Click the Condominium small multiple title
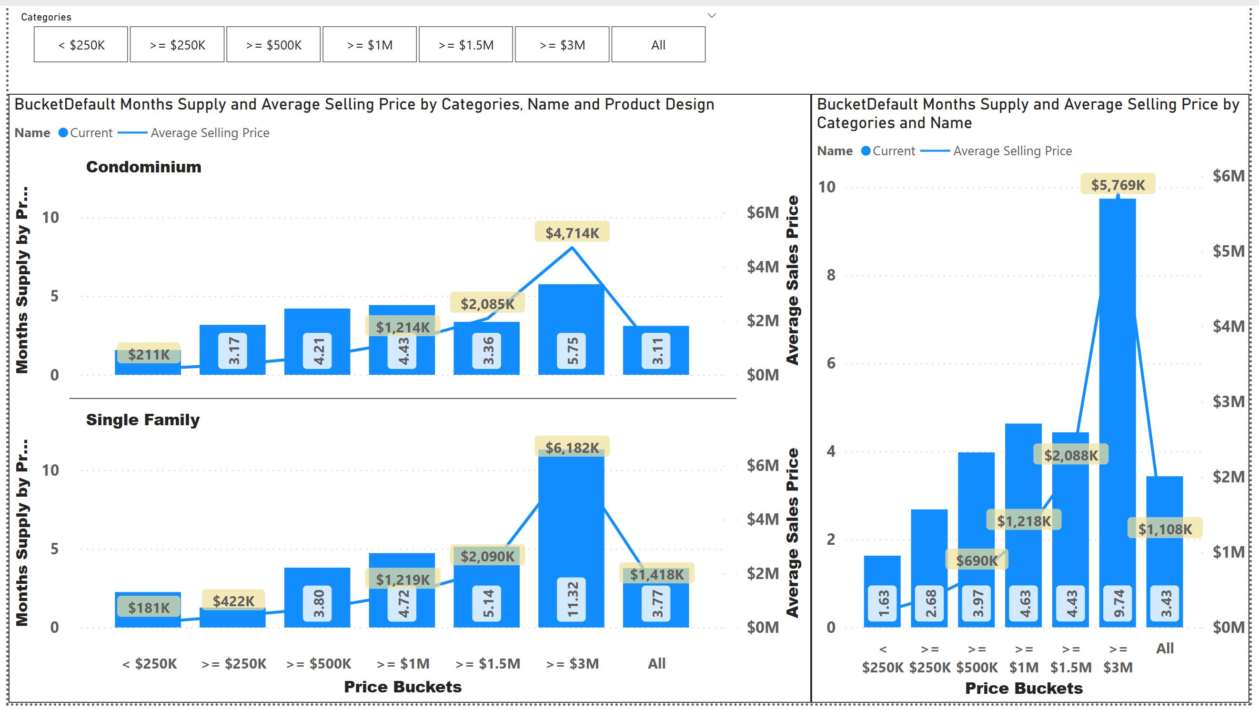The image size is (1259, 710). [x=144, y=167]
